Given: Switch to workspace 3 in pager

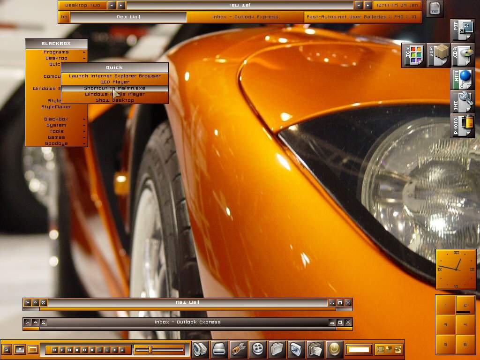Looking at the screenshot, I should [x=446, y=325].
